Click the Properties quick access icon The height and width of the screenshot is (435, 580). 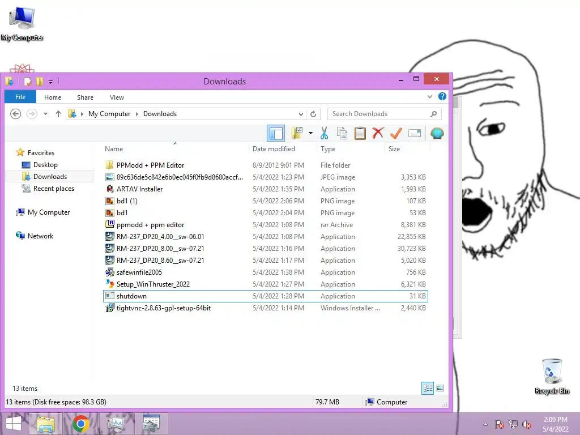point(28,81)
